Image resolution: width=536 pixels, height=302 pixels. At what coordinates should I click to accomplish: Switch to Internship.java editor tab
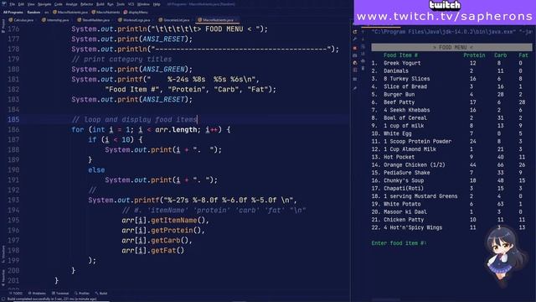pyautogui.click(x=55, y=20)
